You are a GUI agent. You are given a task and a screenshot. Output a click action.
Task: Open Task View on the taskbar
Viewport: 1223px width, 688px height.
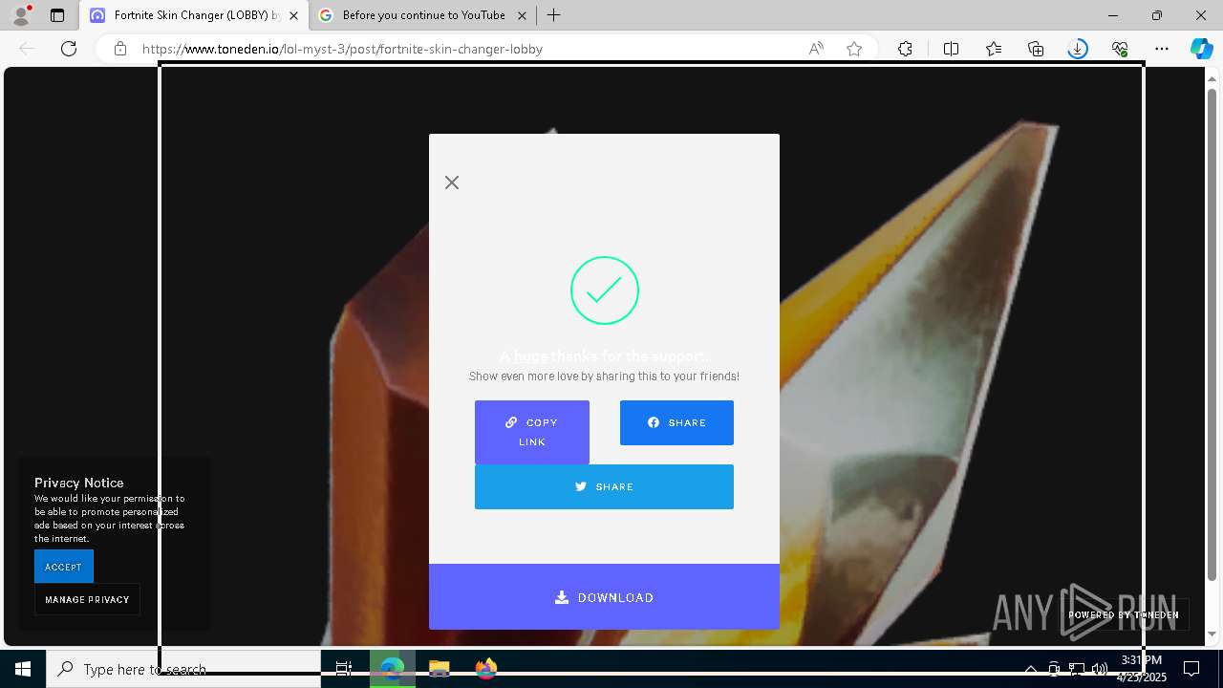point(344,669)
